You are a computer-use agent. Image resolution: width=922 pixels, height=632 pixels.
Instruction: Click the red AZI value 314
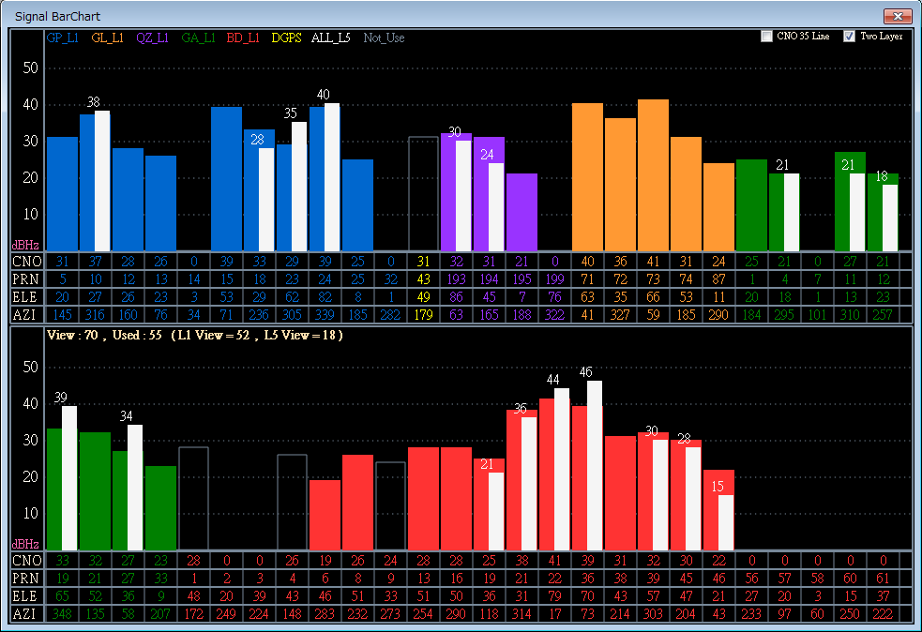[x=522, y=614]
